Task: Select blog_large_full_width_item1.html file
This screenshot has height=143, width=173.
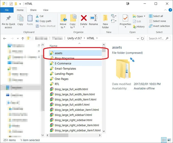Action: point(75,99)
